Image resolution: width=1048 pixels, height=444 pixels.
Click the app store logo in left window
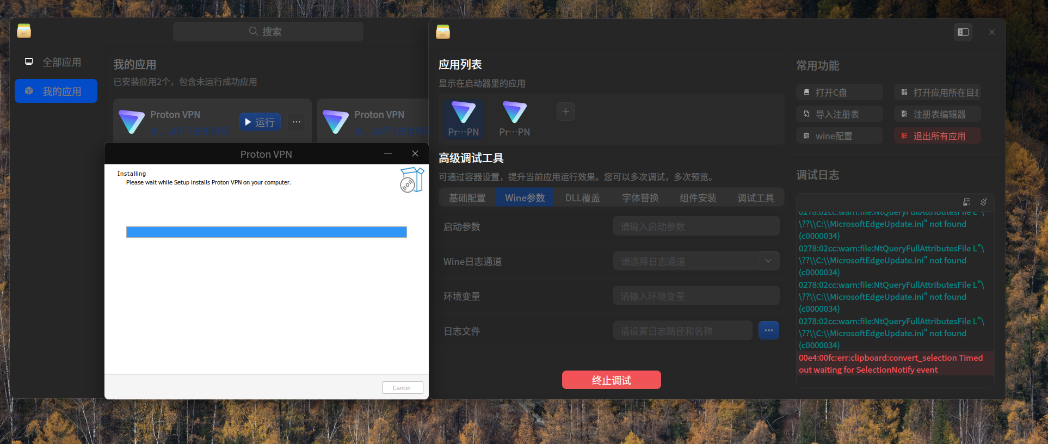click(x=24, y=31)
